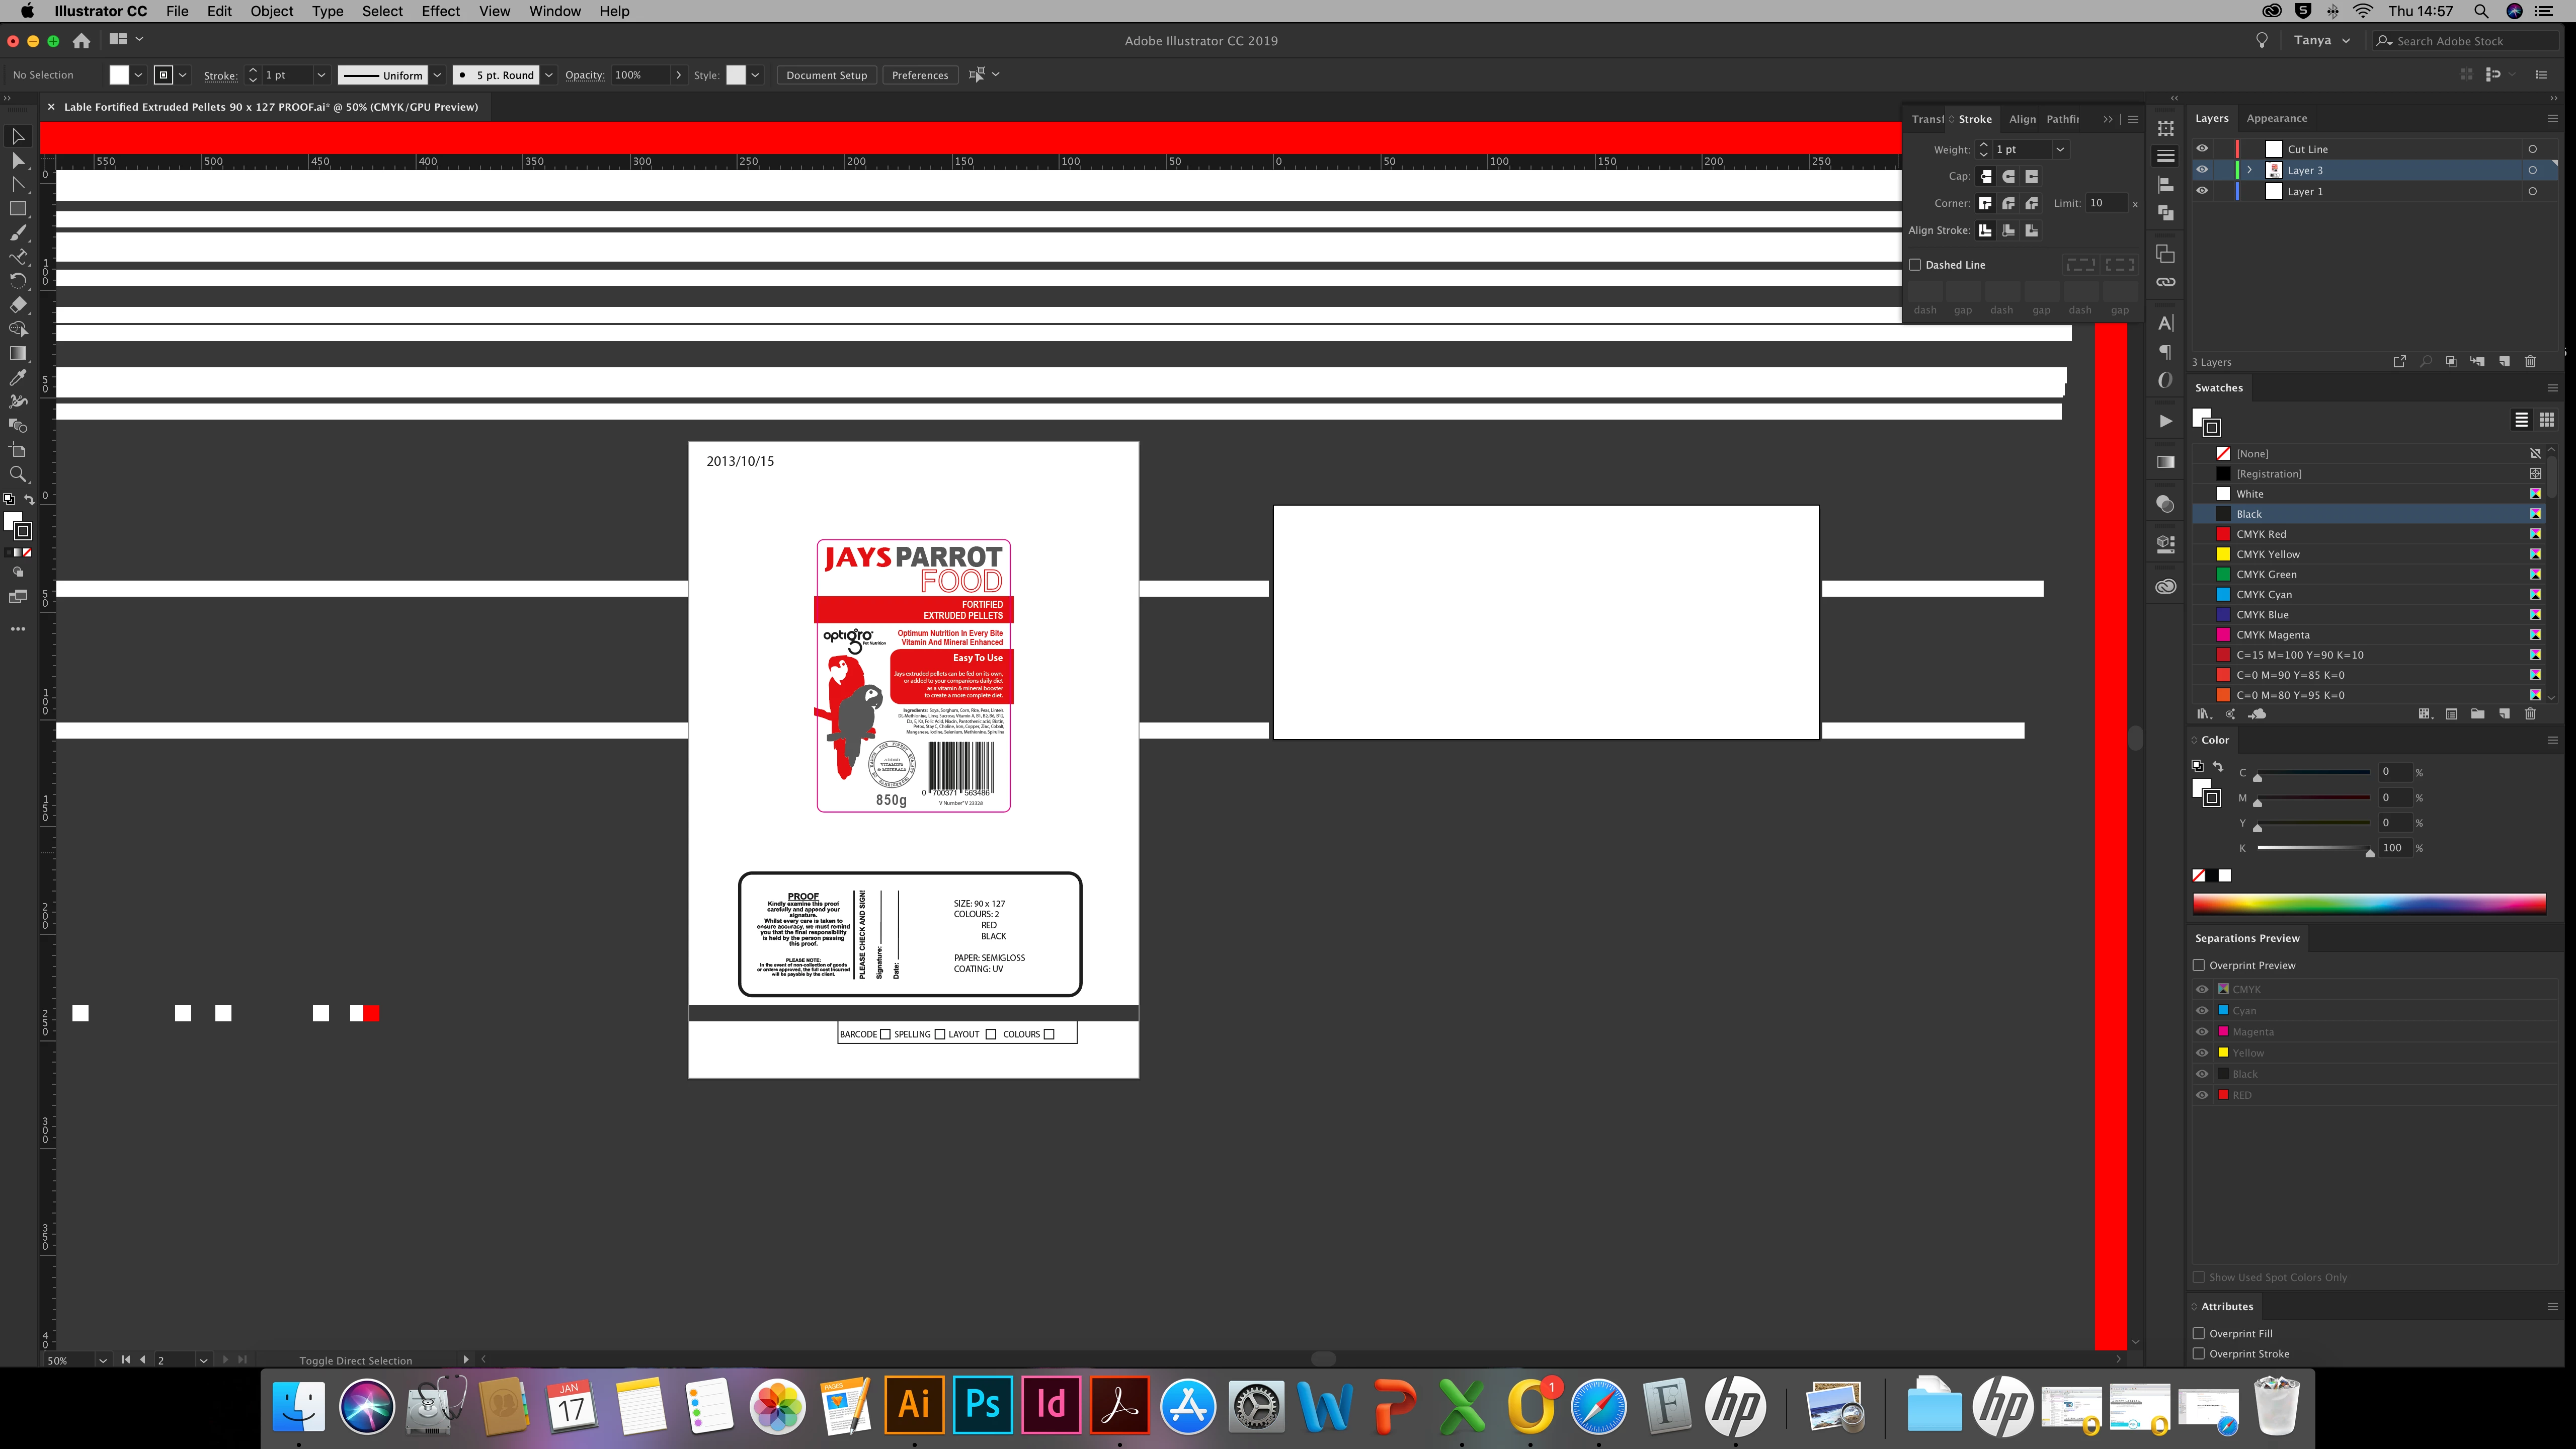Select the Eyedropper tool
Viewport: 2576px width, 1449px height.
(x=18, y=377)
